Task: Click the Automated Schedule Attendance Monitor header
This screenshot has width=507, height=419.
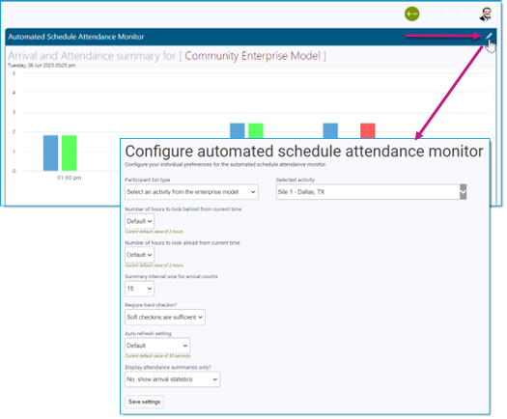Action: [x=76, y=37]
